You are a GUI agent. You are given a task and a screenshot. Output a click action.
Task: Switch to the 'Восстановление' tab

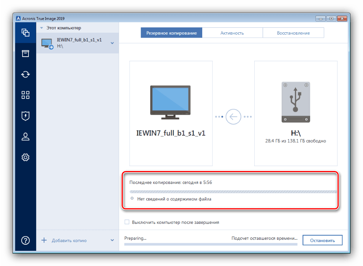293,33
